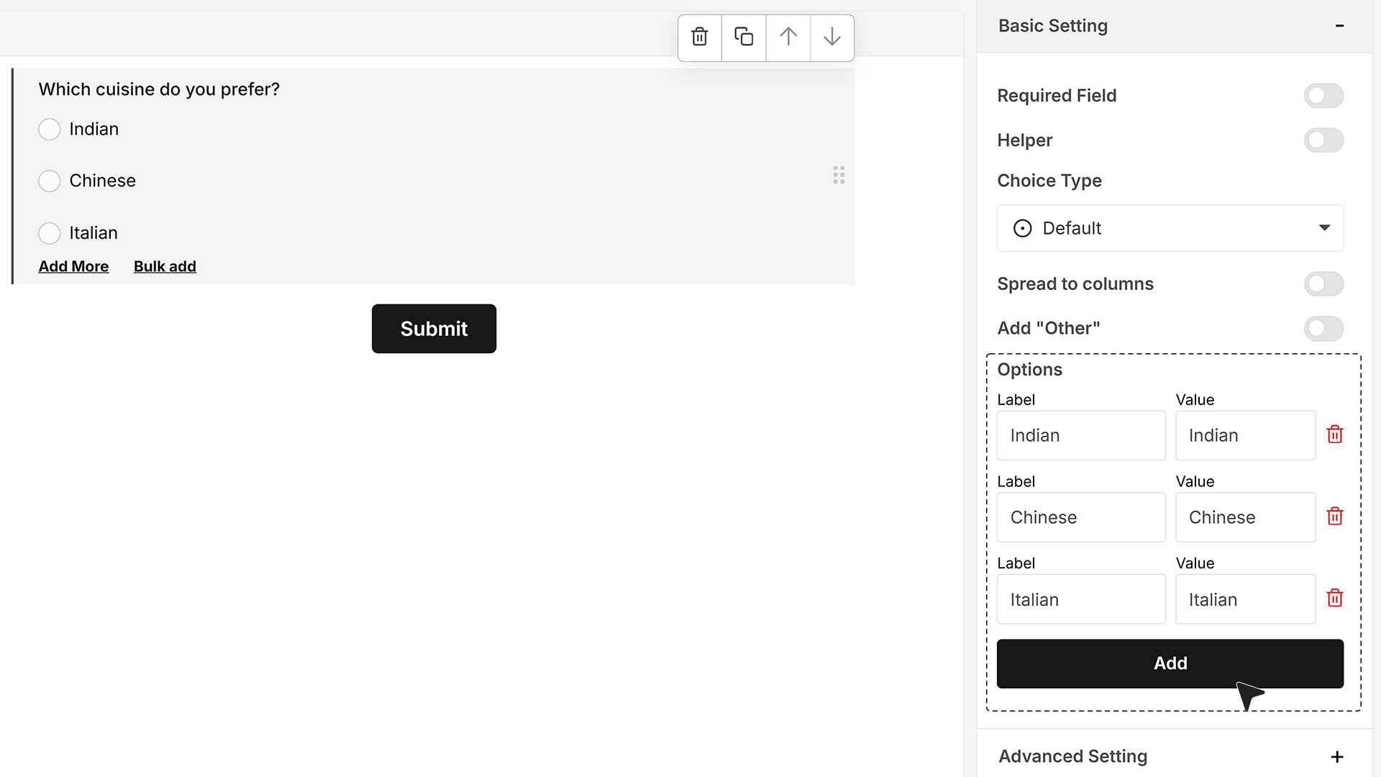Click the 'Choice Type' heading text
This screenshot has width=1381, height=777.
point(1049,181)
